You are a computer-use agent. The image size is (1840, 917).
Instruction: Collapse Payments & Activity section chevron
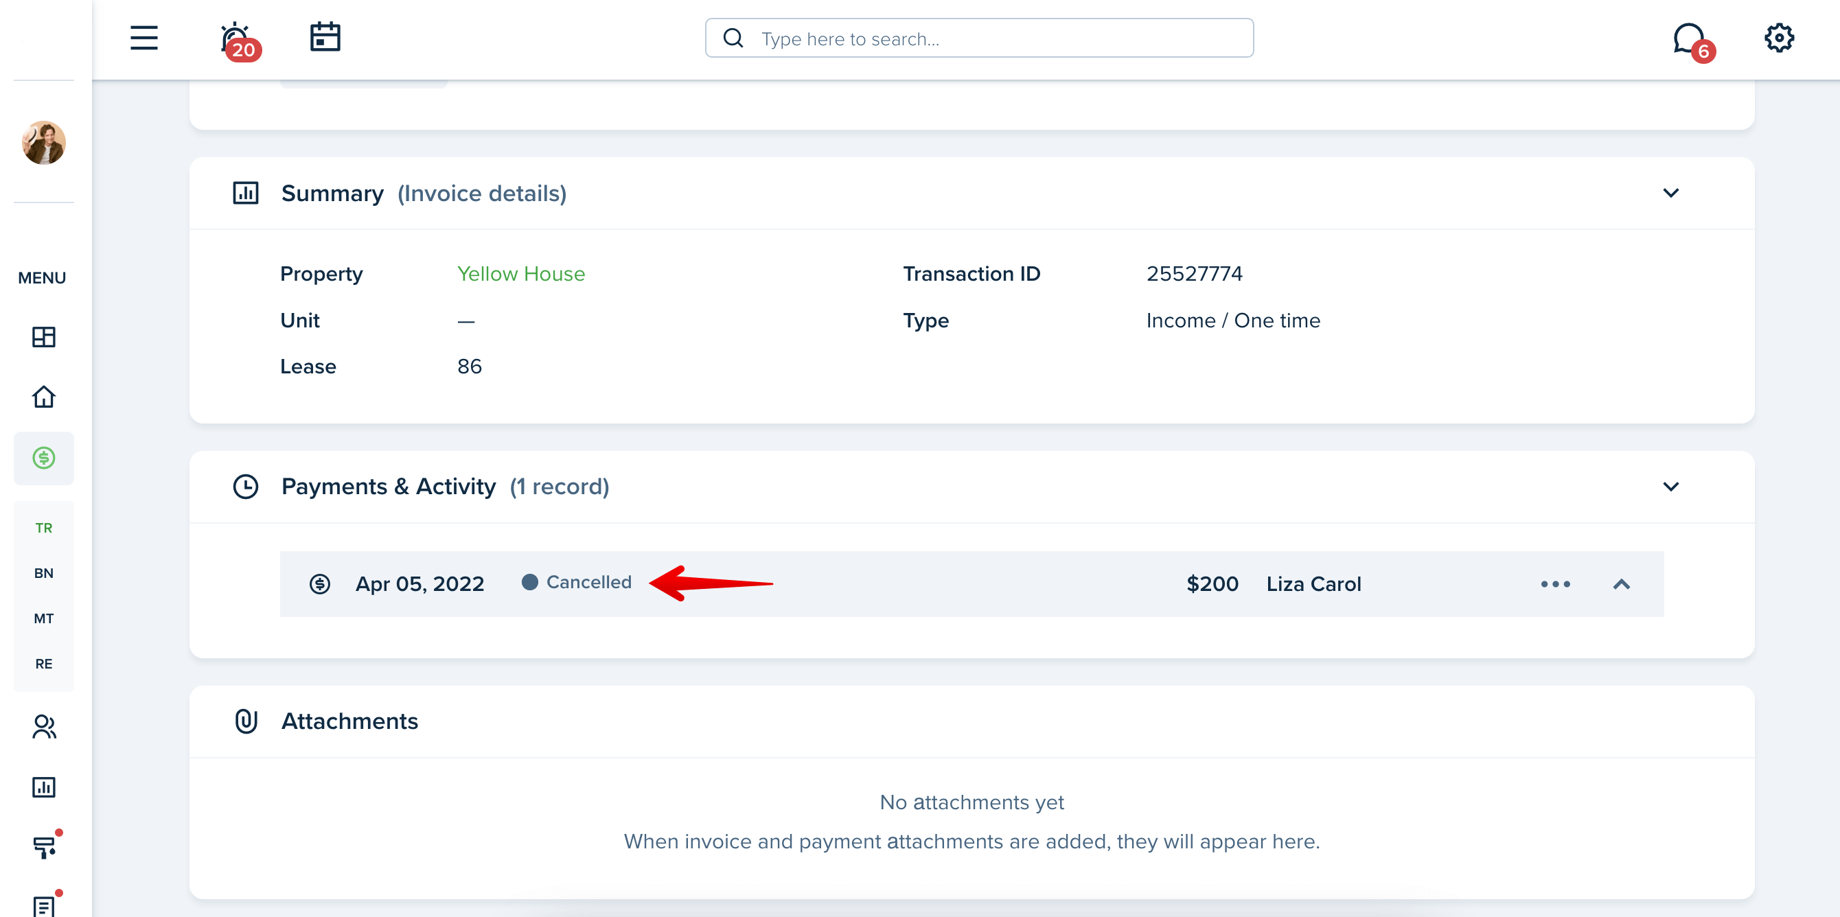click(x=1670, y=487)
